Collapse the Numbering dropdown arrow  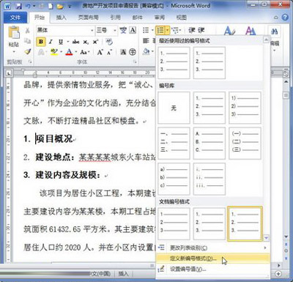(167, 31)
